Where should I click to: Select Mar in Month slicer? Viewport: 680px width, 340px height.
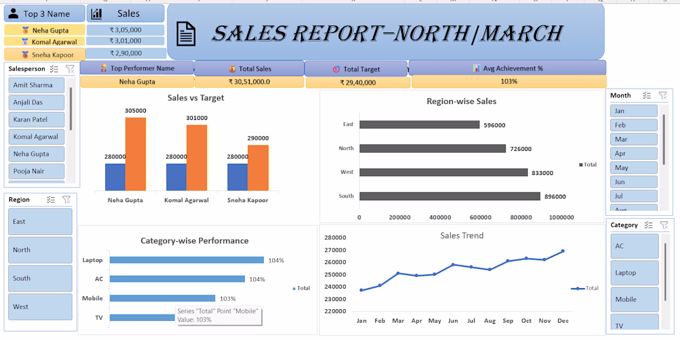pyautogui.click(x=634, y=139)
